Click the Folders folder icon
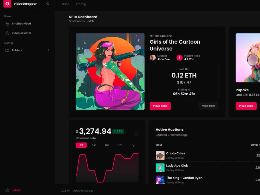The height and width of the screenshot is (195, 260). click(7, 50)
